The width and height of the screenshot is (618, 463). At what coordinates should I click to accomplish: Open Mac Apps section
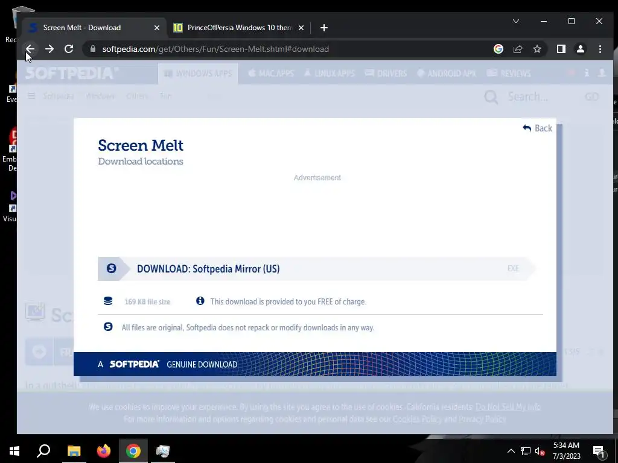(x=271, y=73)
